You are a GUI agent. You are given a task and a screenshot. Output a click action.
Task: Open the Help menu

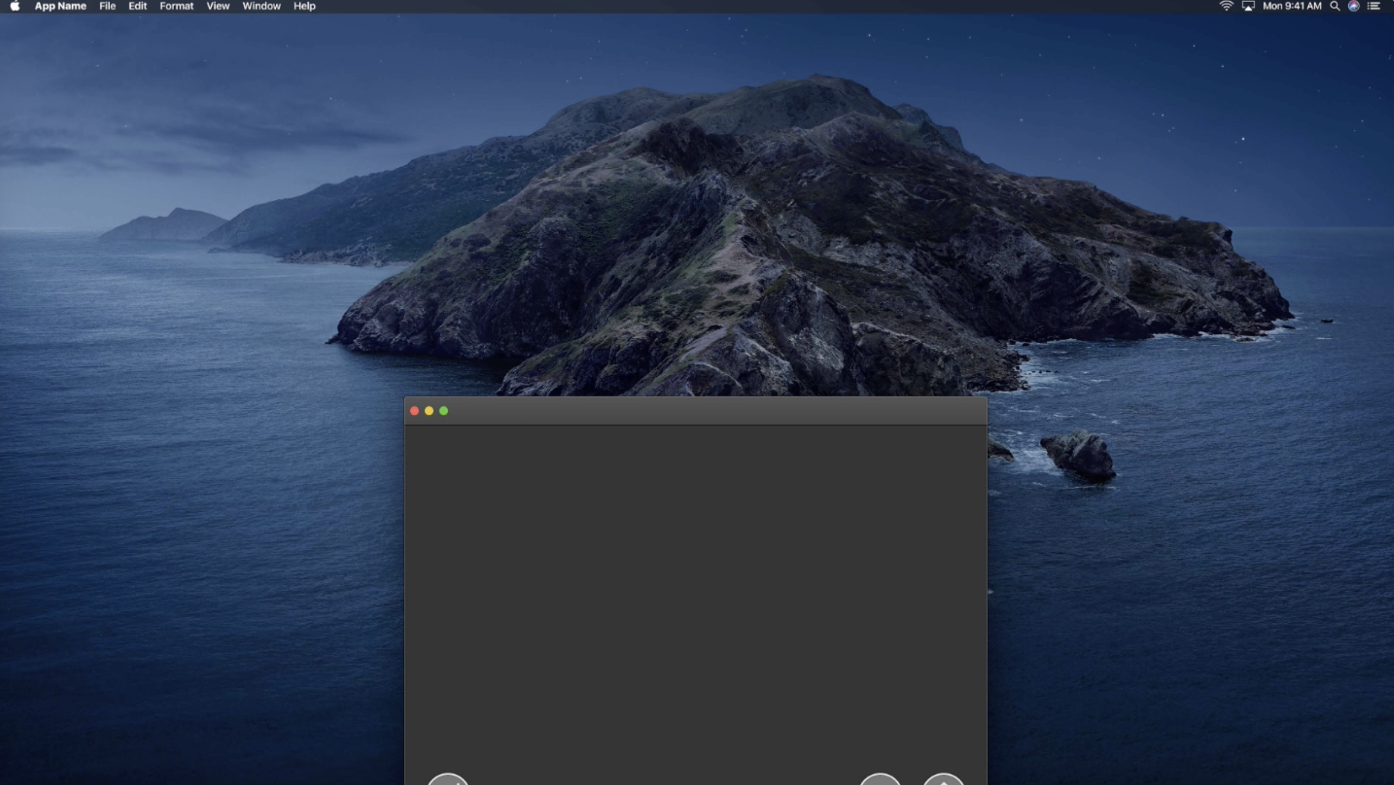coord(304,6)
